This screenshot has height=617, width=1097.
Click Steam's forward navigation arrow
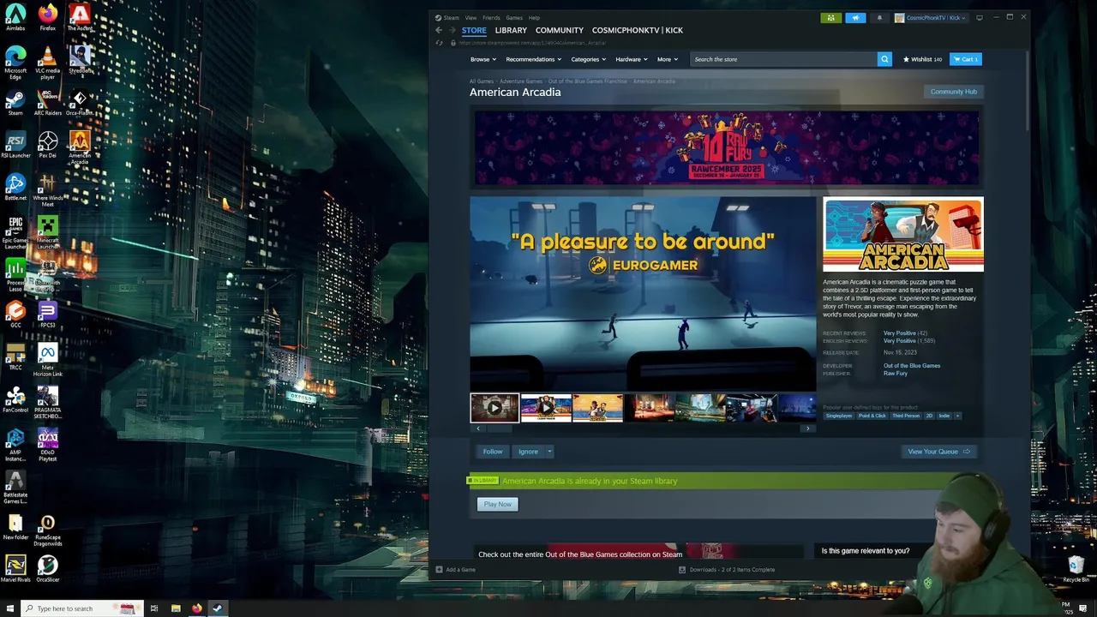pyautogui.click(x=453, y=30)
